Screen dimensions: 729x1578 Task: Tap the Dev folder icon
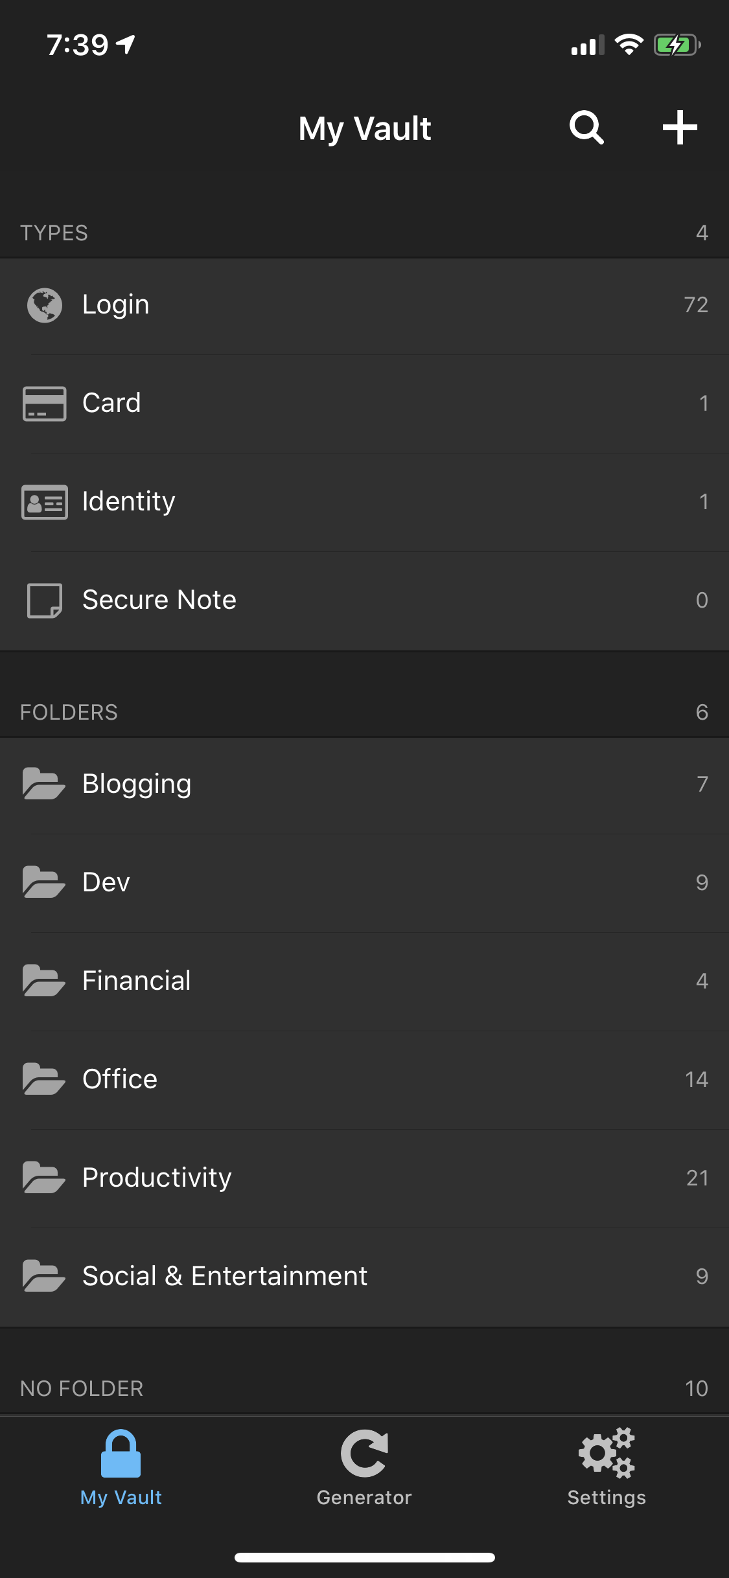[43, 882]
